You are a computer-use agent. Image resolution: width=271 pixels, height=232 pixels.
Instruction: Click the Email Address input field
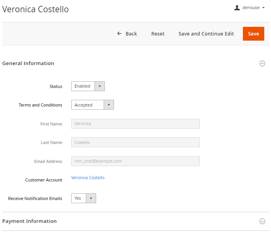tap(135, 161)
